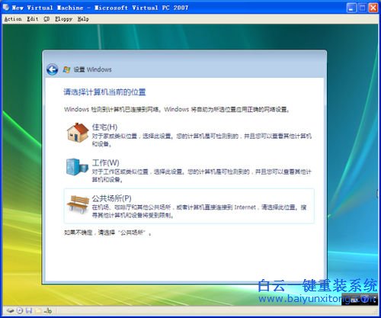The width and height of the screenshot is (381, 318).
Task: Click the blue back arrow button
Action: coord(53,69)
